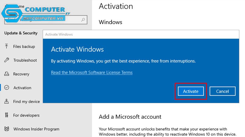Click the Windows Insider Program cat icon

click(6, 129)
